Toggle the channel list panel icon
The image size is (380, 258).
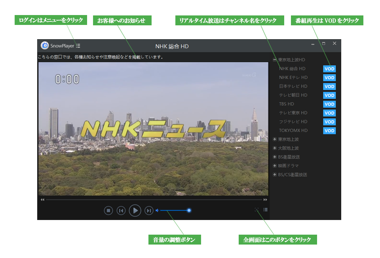click(265, 210)
